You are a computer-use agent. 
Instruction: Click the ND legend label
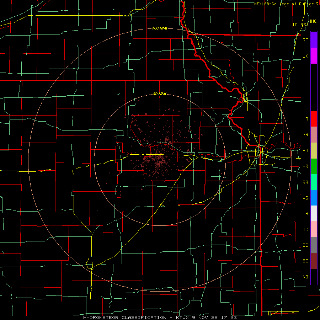point(305,277)
